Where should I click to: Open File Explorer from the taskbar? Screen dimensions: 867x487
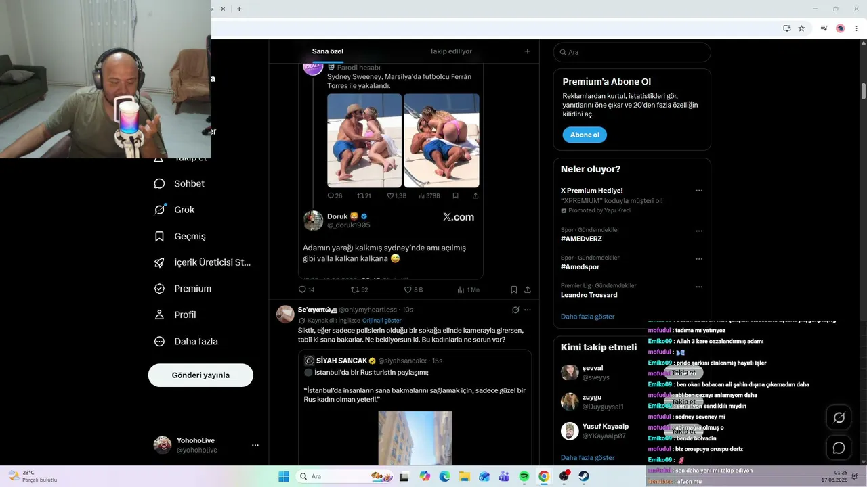pyautogui.click(x=465, y=476)
